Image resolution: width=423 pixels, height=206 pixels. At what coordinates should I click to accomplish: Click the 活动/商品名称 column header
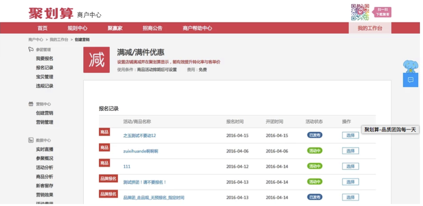pyautogui.click(x=137, y=122)
